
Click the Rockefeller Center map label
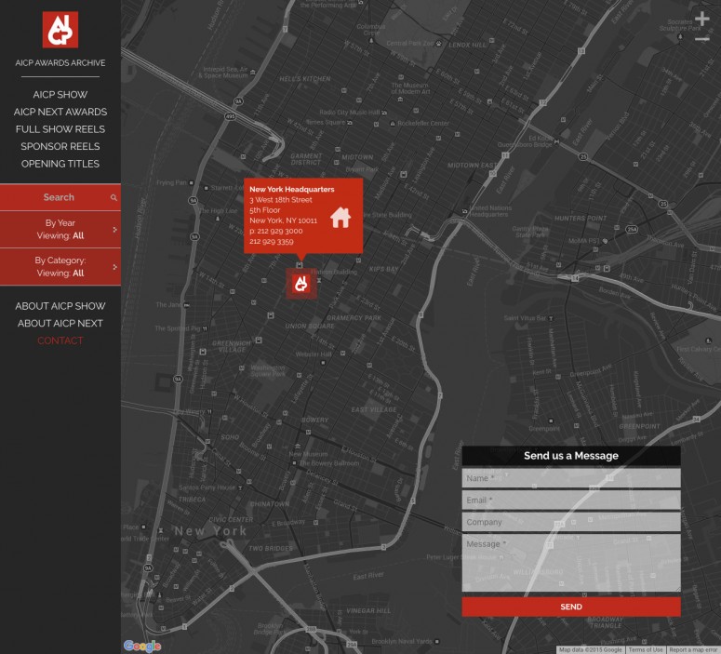click(x=423, y=123)
